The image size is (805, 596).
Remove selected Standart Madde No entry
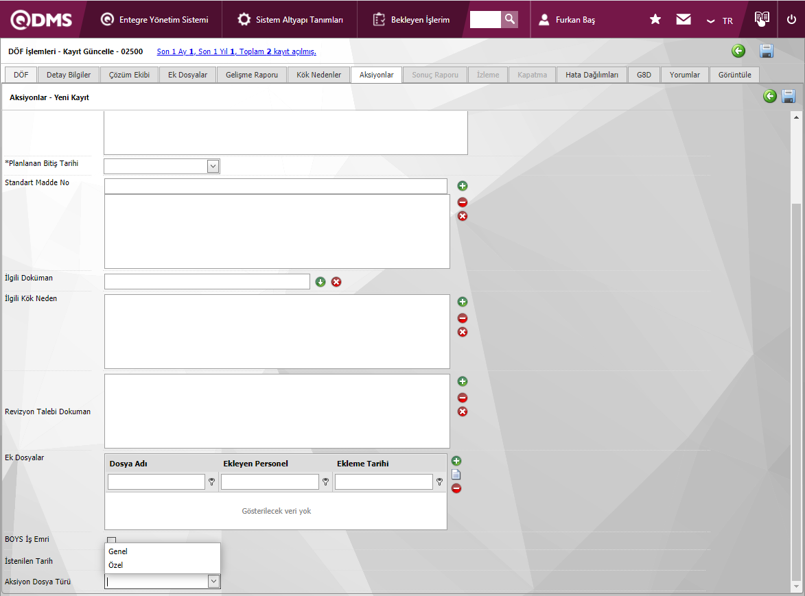pos(463,202)
